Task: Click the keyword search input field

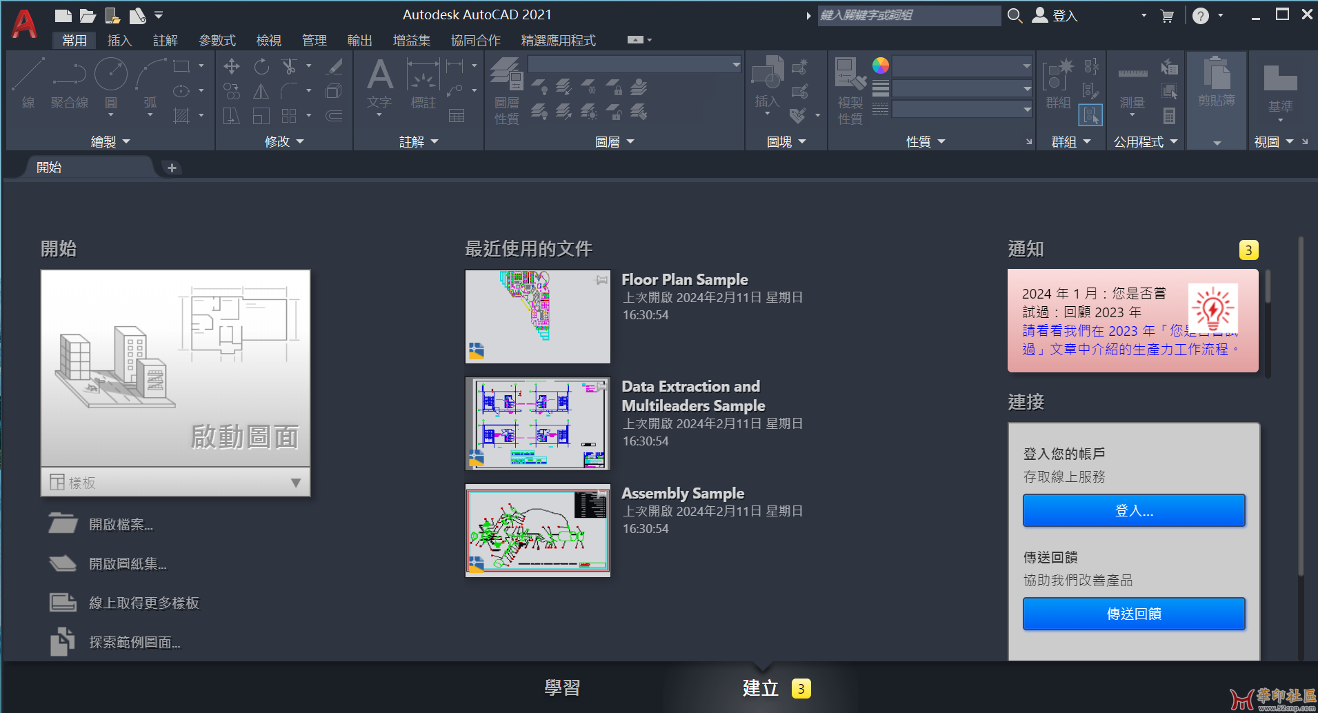Action: pos(909,15)
